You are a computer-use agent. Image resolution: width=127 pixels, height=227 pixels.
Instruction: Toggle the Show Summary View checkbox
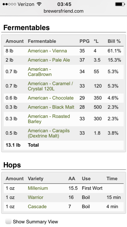(8, 221)
